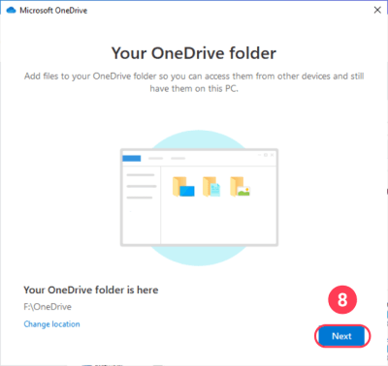Image resolution: width=388 pixels, height=366 pixels.
Task: Click the Microsoft OneDrive title text
Action: coord(53,11)
